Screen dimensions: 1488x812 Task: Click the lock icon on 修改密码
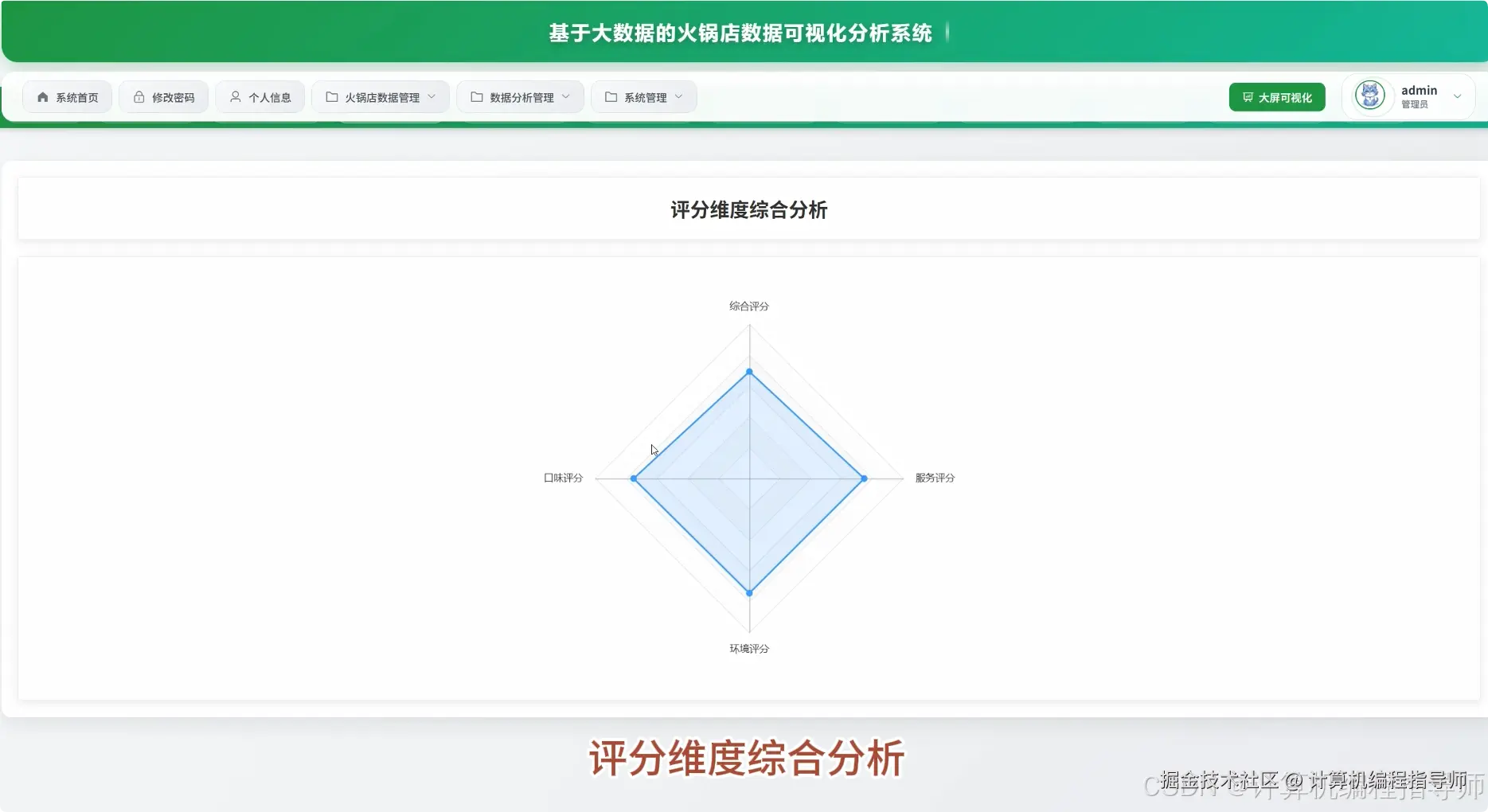(139, 96)
